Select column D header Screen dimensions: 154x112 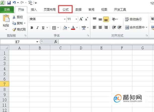coord(81,48)
